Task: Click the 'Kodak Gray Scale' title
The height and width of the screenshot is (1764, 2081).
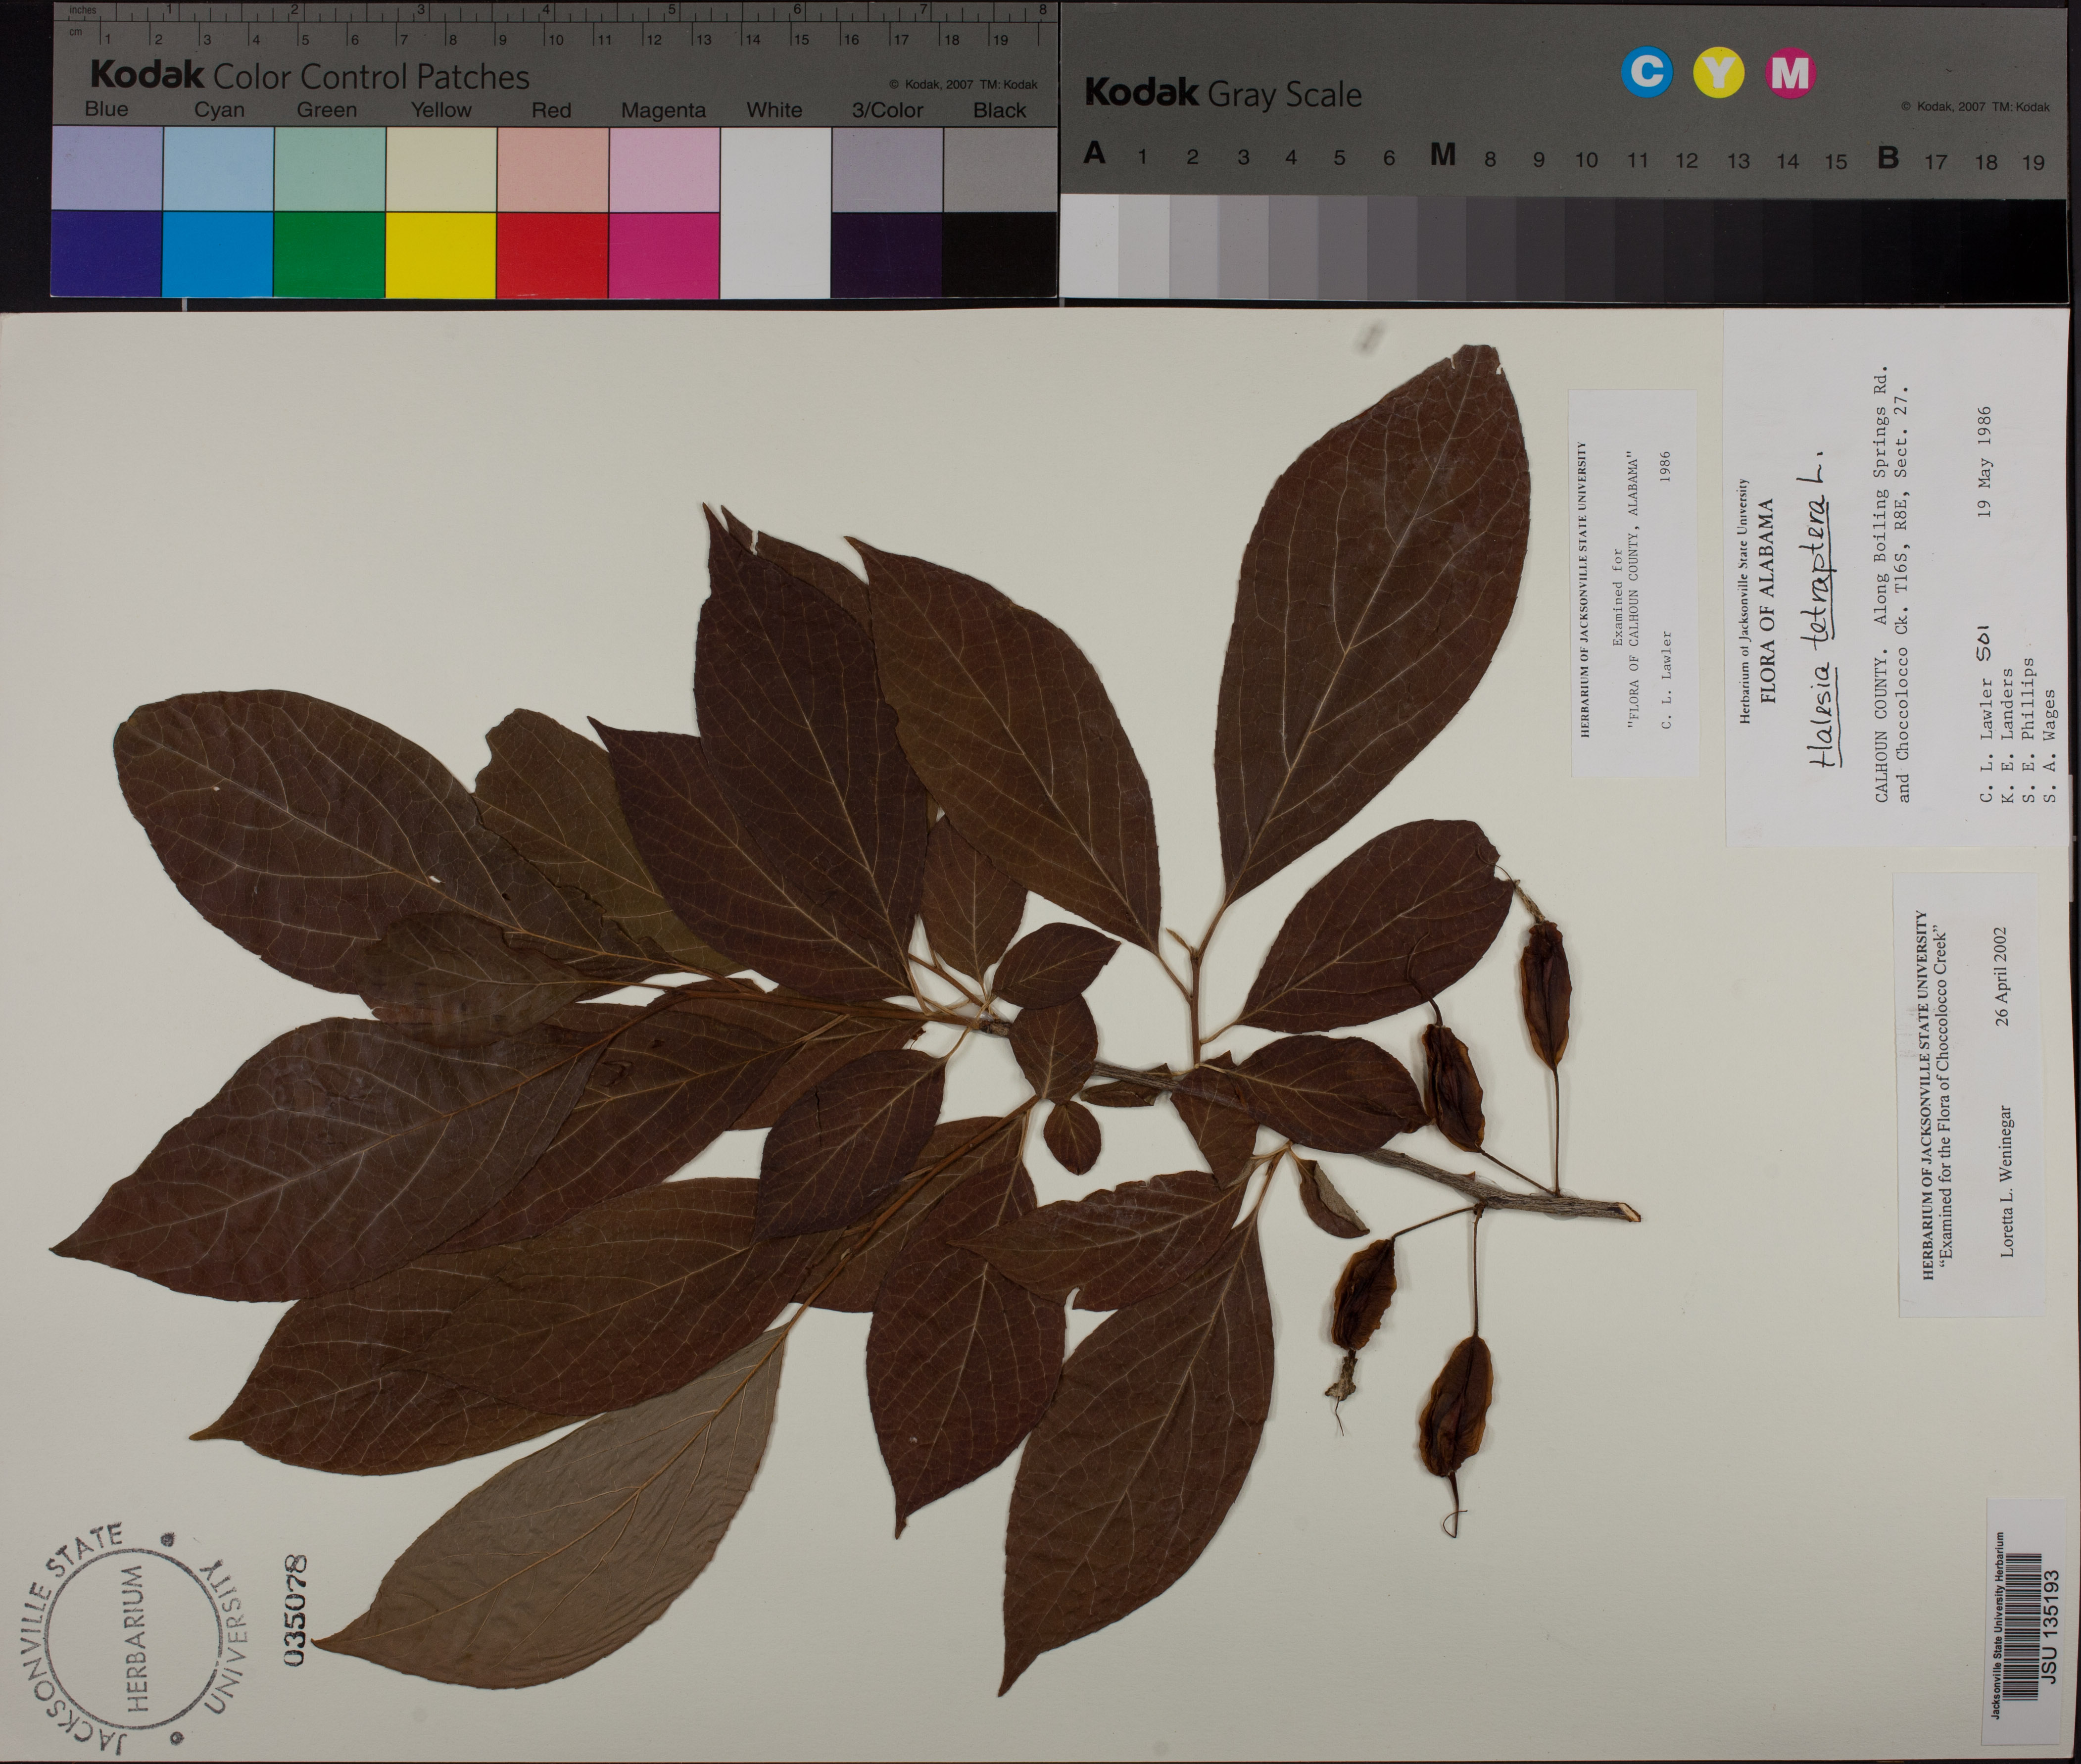Action: [x=1223, y=93]
